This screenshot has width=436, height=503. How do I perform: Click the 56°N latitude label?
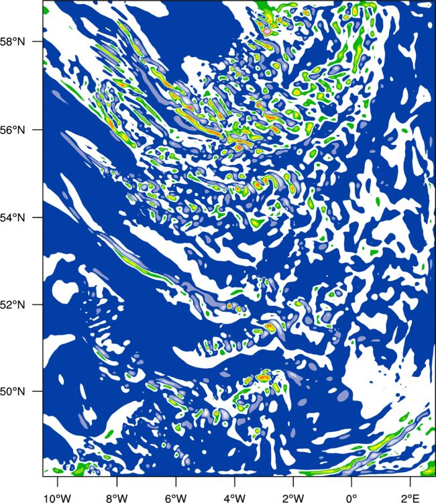(12, 130)
